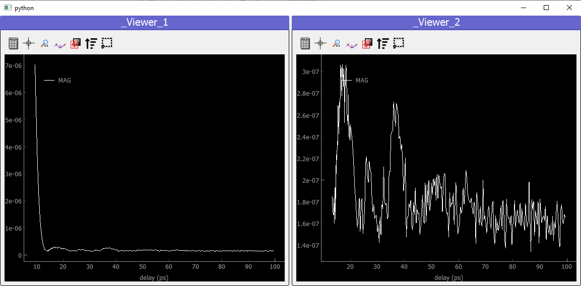Reset zoom to 1:1 in _Viewer_2
The width and height of the screenshot is (581, 286).
336,43
